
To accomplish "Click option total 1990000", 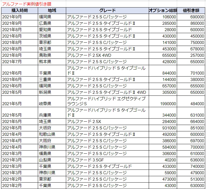I will 163,101.
